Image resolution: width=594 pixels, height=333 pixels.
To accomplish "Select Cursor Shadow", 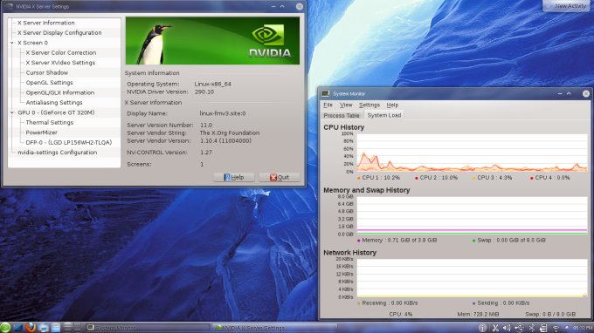I will [x=46, y=72].
